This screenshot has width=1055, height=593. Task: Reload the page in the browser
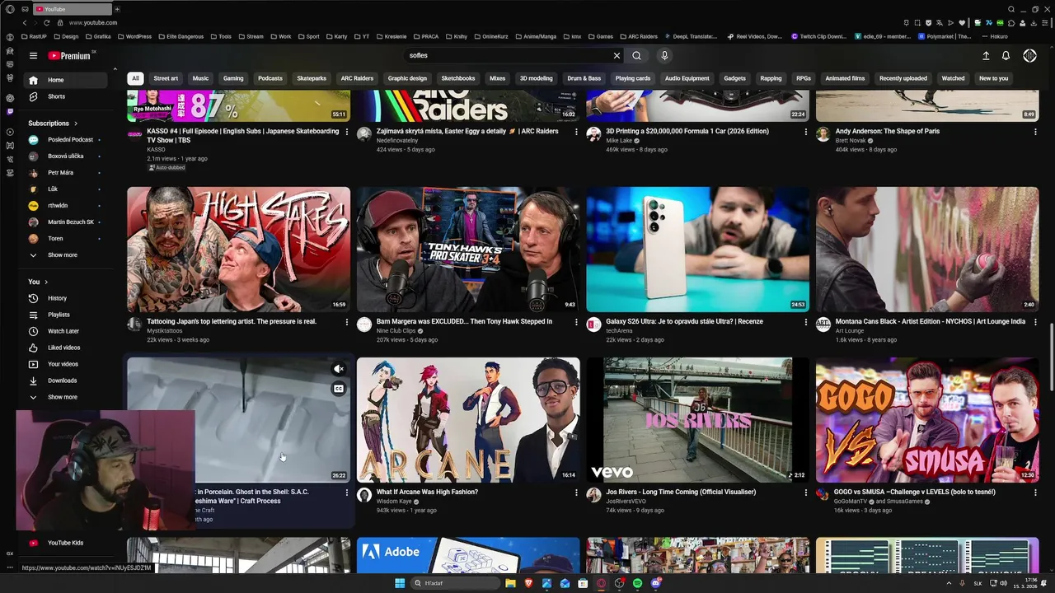coord(46,23)
